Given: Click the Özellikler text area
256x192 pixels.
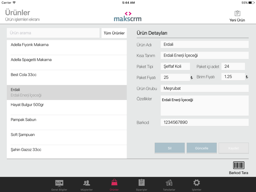Looking at the screenshot, I should coord(205,106).
